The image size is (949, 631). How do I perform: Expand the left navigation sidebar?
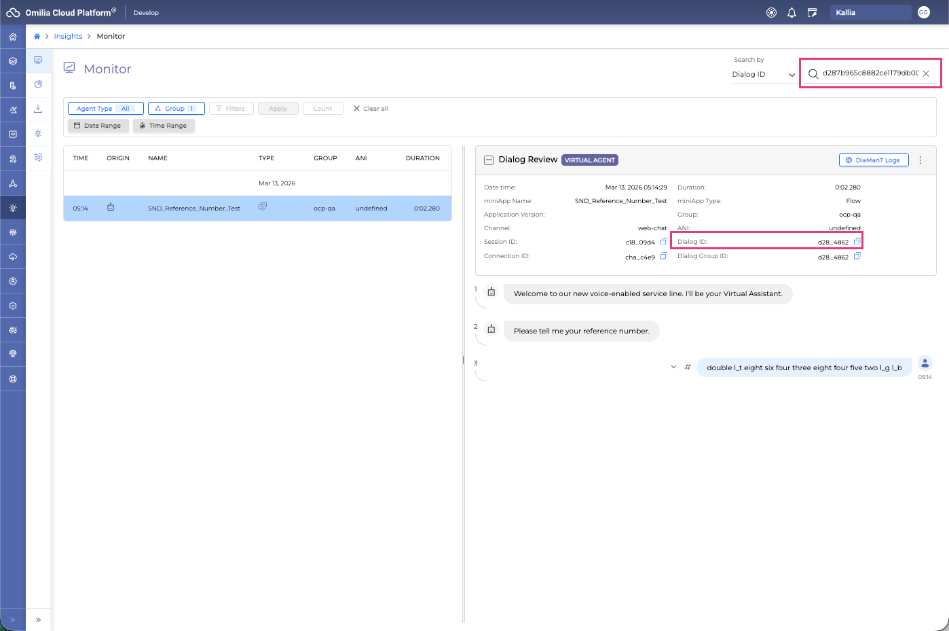click(x=12, y=619)
